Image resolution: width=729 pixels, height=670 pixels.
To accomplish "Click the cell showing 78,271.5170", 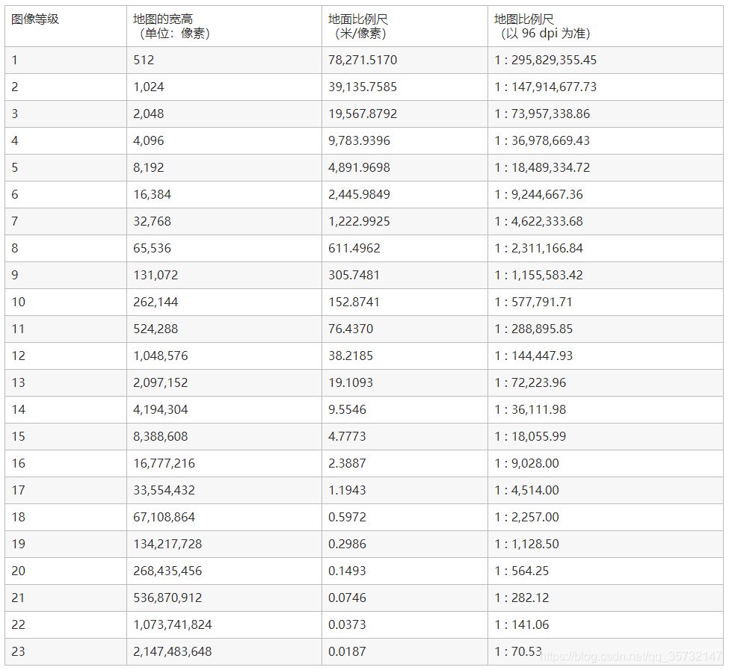I will 363,60.
